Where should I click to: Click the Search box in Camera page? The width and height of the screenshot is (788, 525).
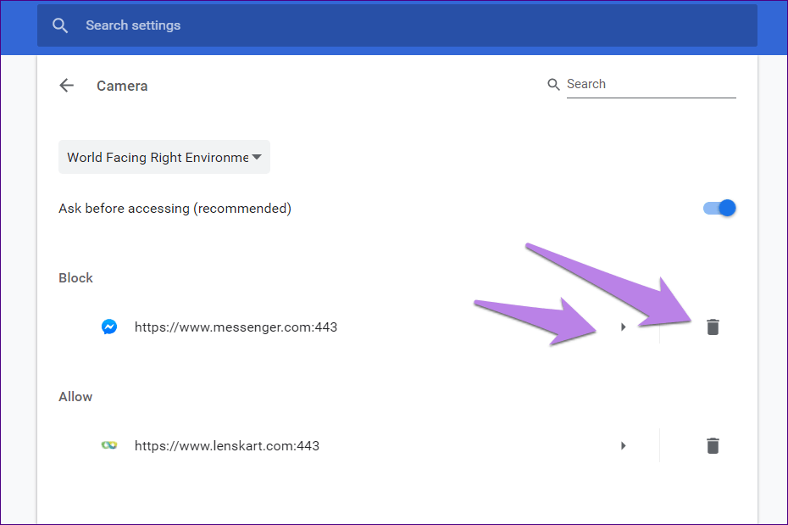tap(649, 85)
